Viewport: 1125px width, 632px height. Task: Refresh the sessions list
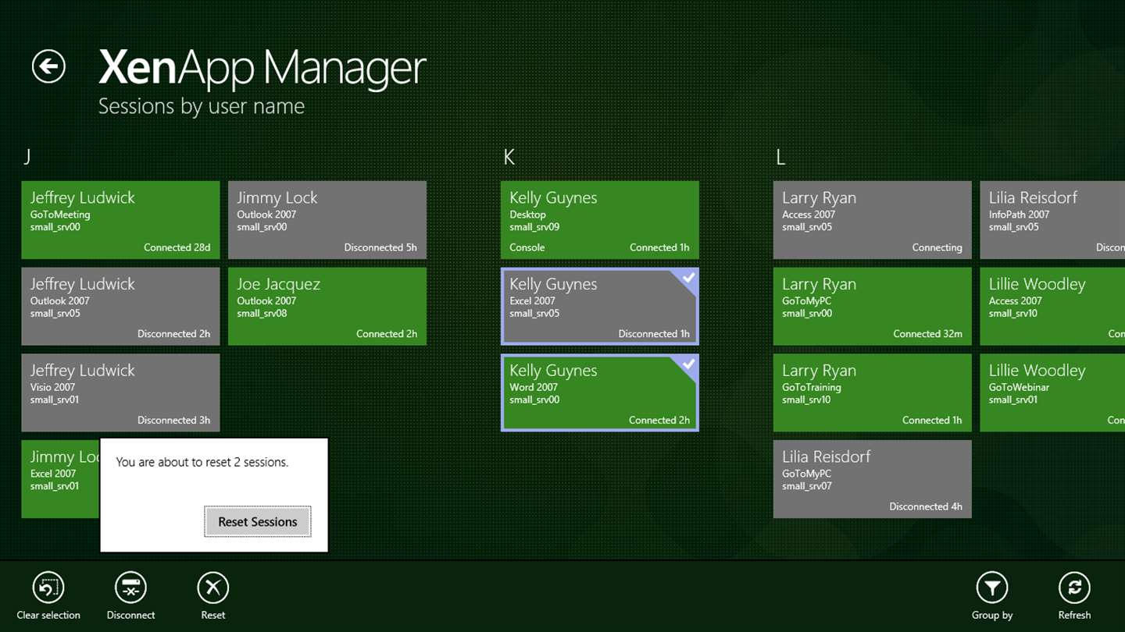1074,588
